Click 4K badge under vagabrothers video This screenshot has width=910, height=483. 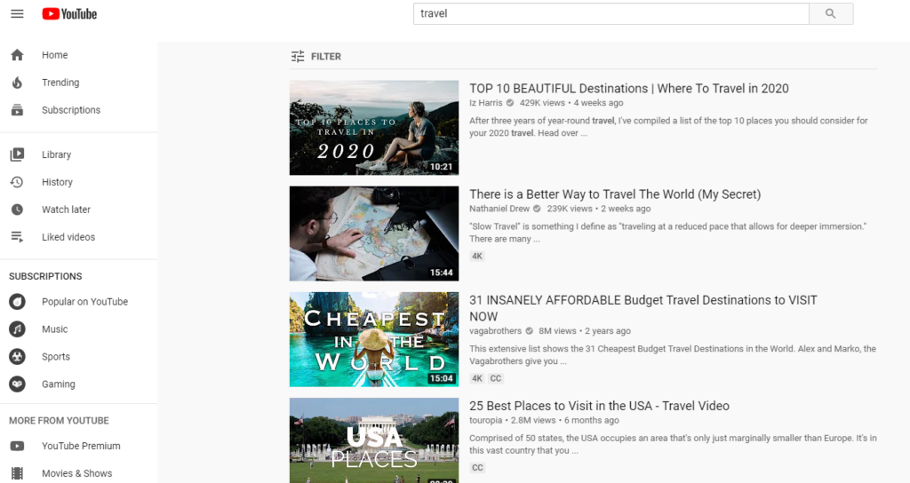pyautogui.click(x=477, y=378)
